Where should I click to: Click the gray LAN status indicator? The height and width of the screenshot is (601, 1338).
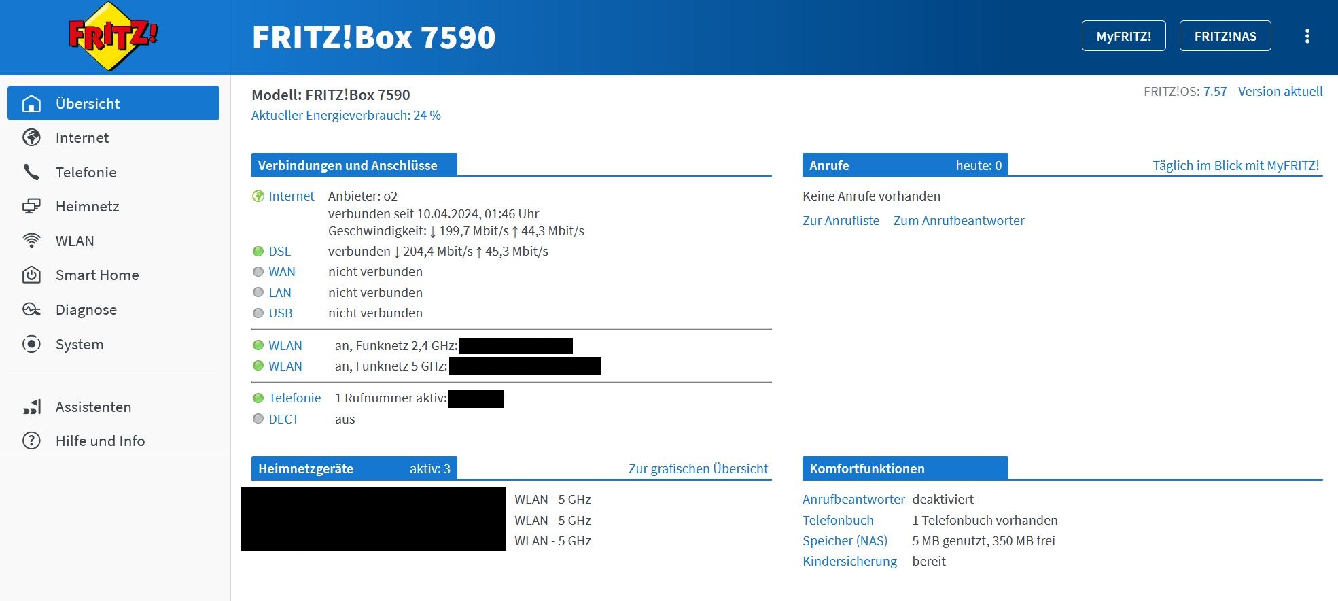258,292
